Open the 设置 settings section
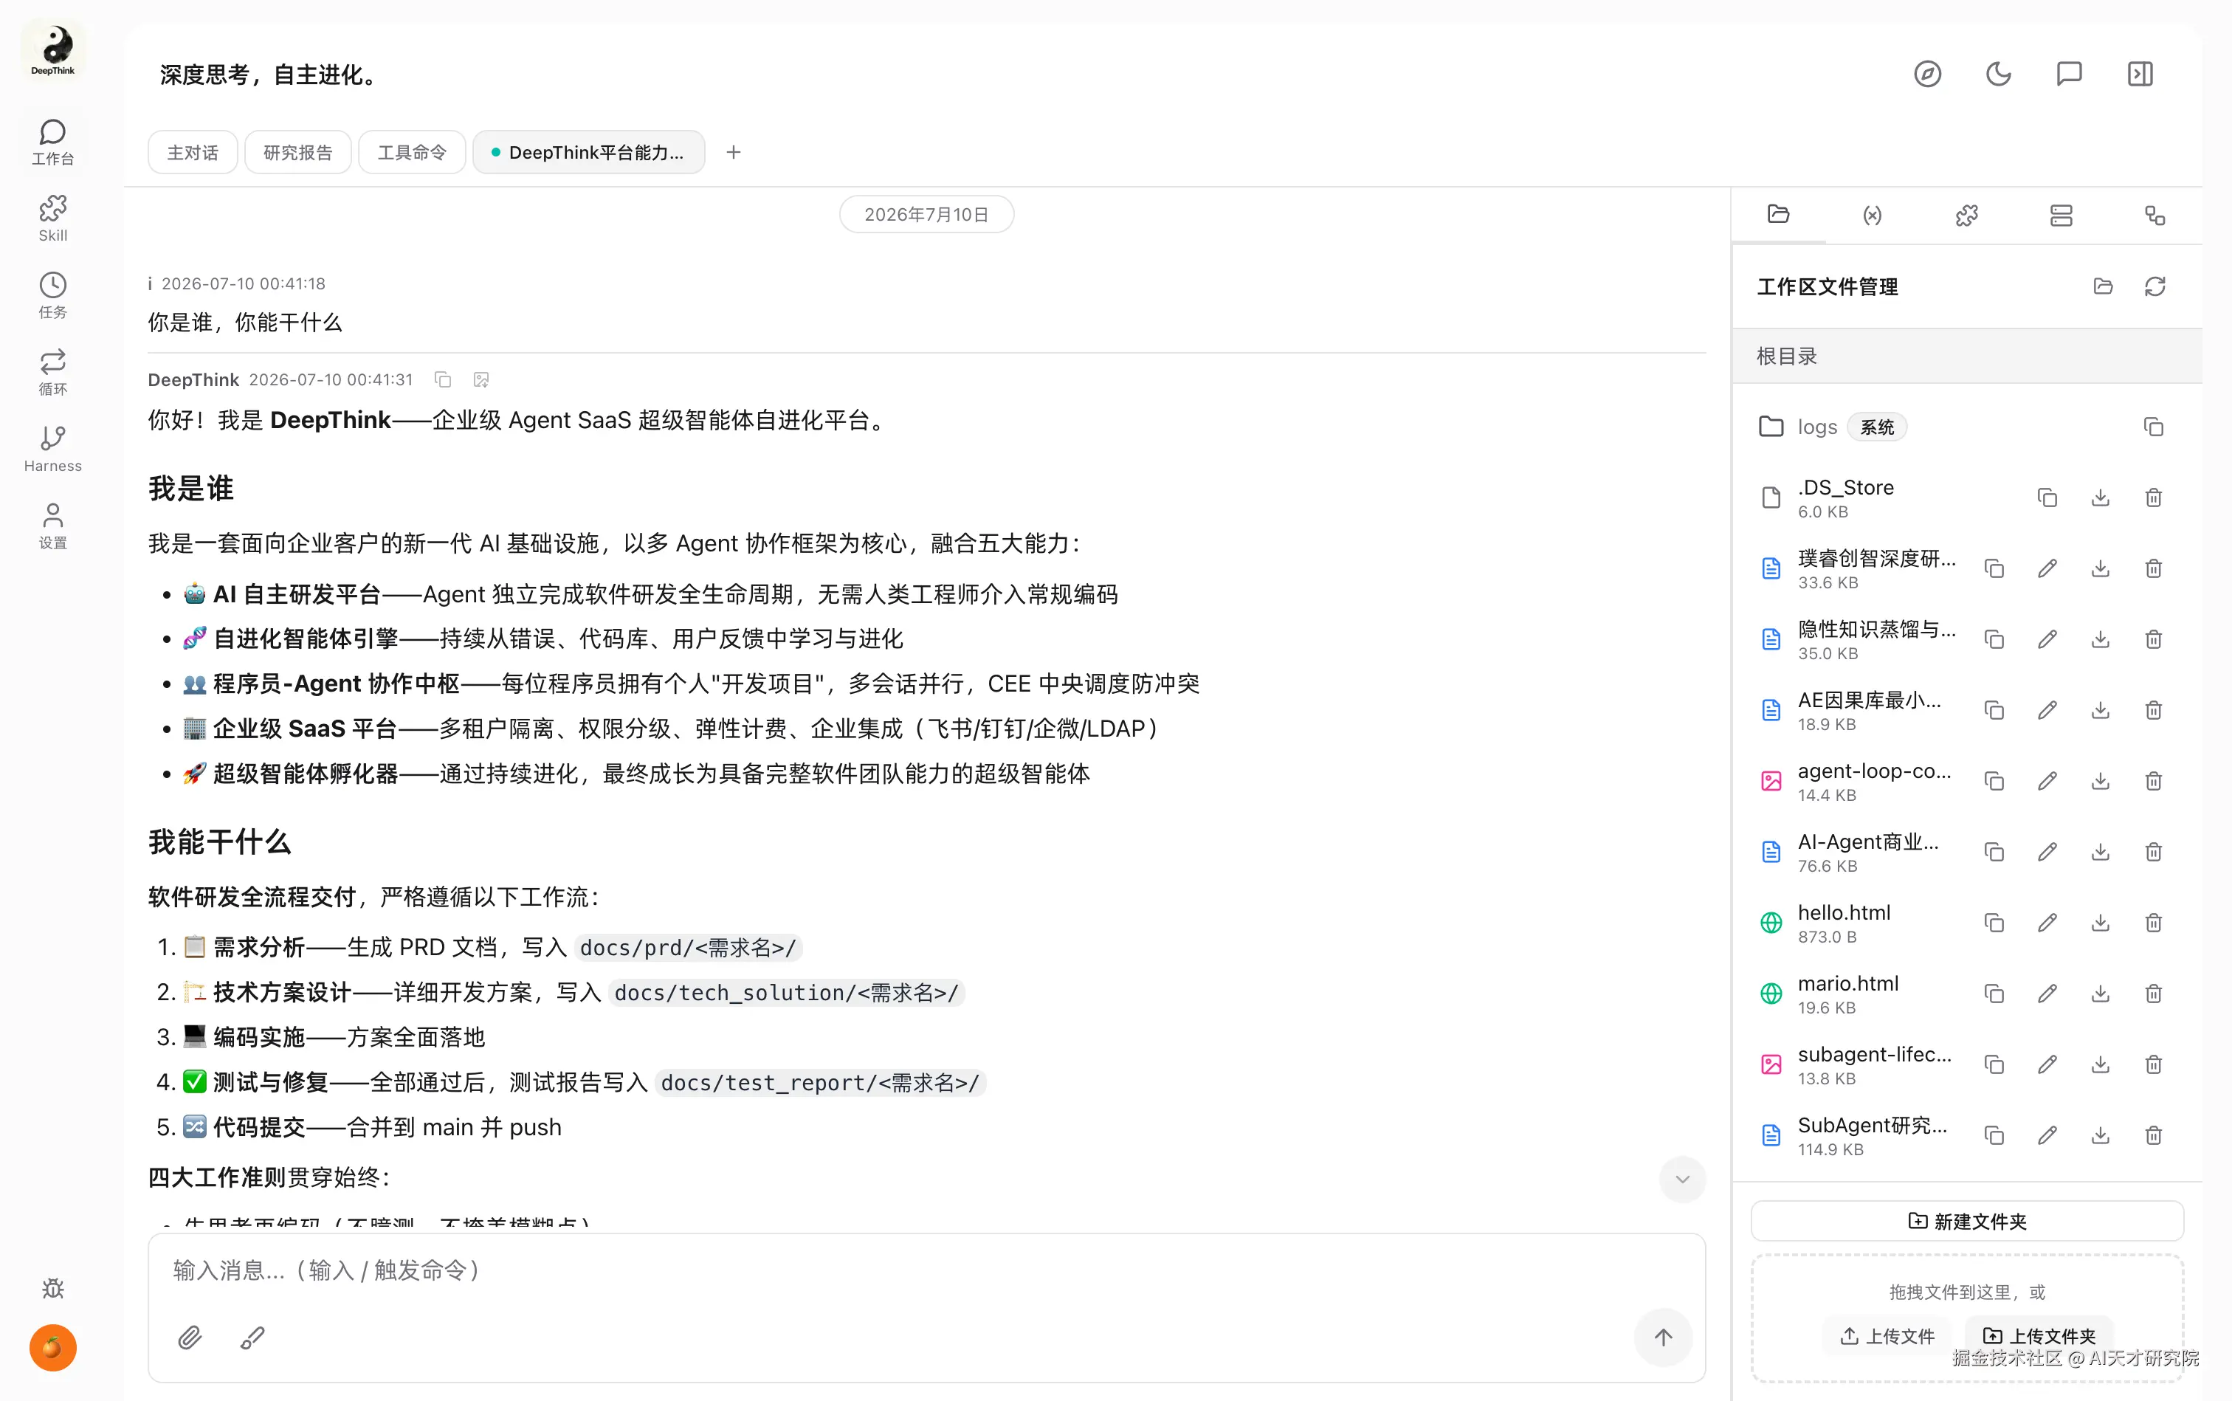This screenshot has height=1401, width=2232. (53, 526)
